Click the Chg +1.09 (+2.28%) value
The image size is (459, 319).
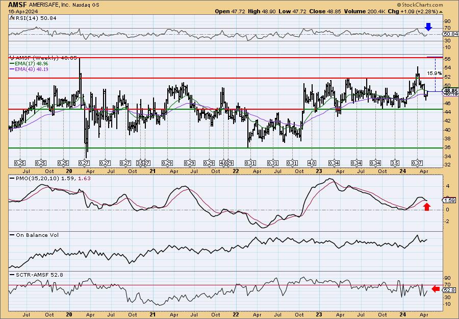pyautogui.click(x=412, y=11)
